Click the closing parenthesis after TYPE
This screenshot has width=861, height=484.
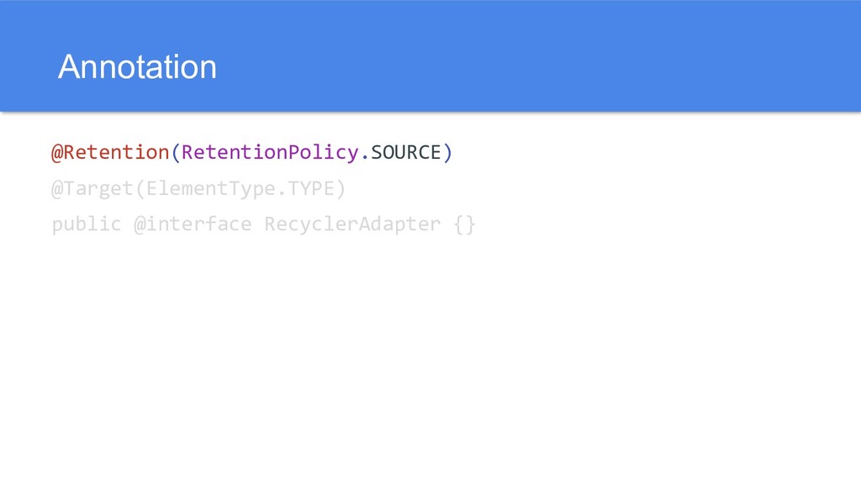[x=341, y=189]
